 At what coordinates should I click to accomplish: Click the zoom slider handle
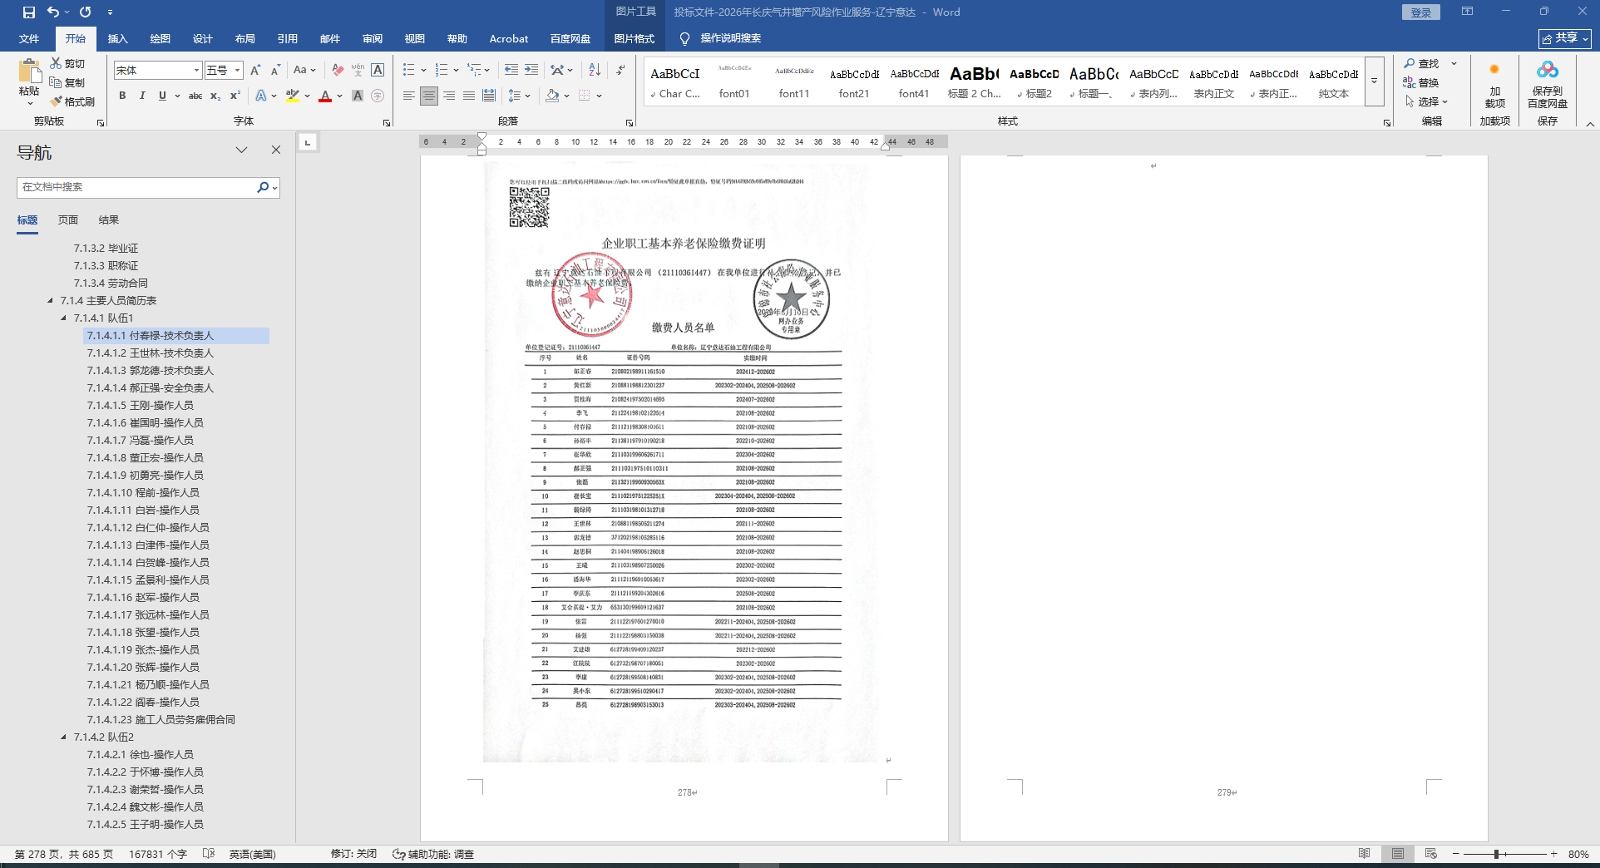[1496, 854]
